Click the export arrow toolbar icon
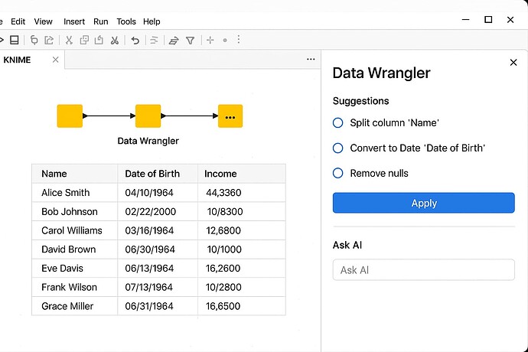The height and width of the screenshot is (352, 528). coord(49,40)
